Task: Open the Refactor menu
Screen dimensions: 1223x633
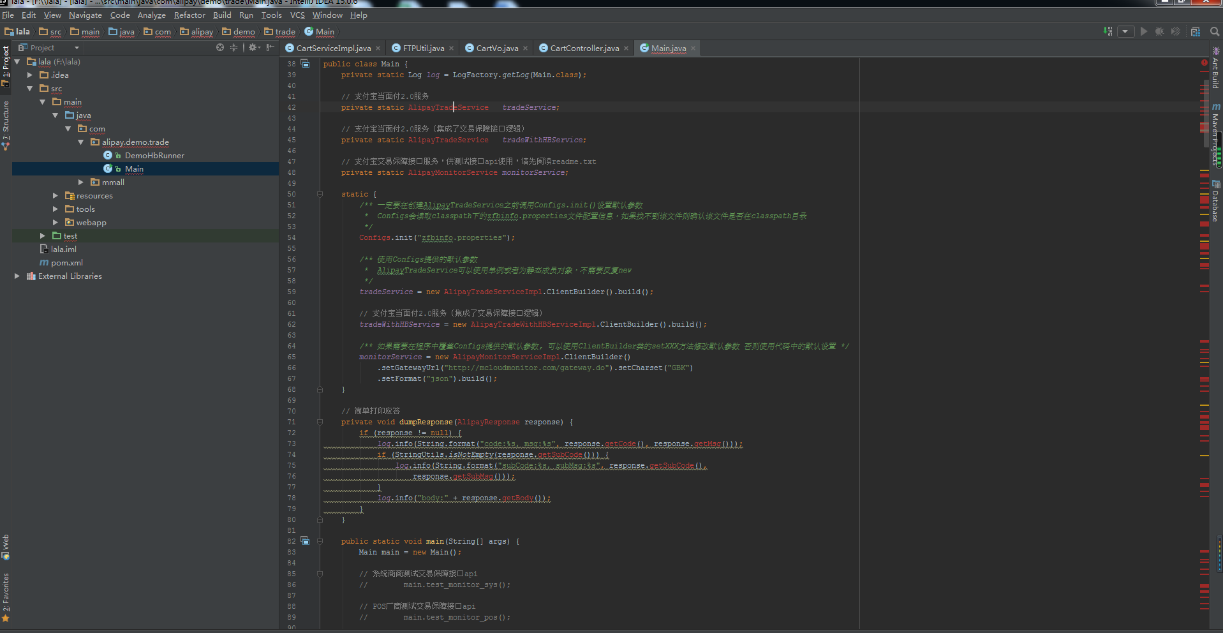Action: pyautogui.click(x=189, y=15)
